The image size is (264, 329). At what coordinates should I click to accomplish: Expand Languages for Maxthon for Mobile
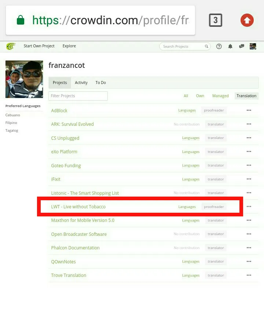click(191, 220)
